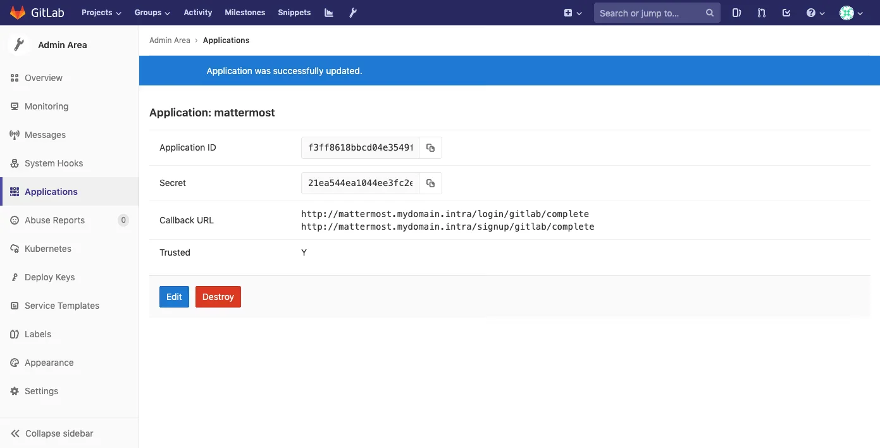The width and height of the screenshot is (880, 448).
Task: Copy the Secret to clipboard
Action: (x=430, y=183)
